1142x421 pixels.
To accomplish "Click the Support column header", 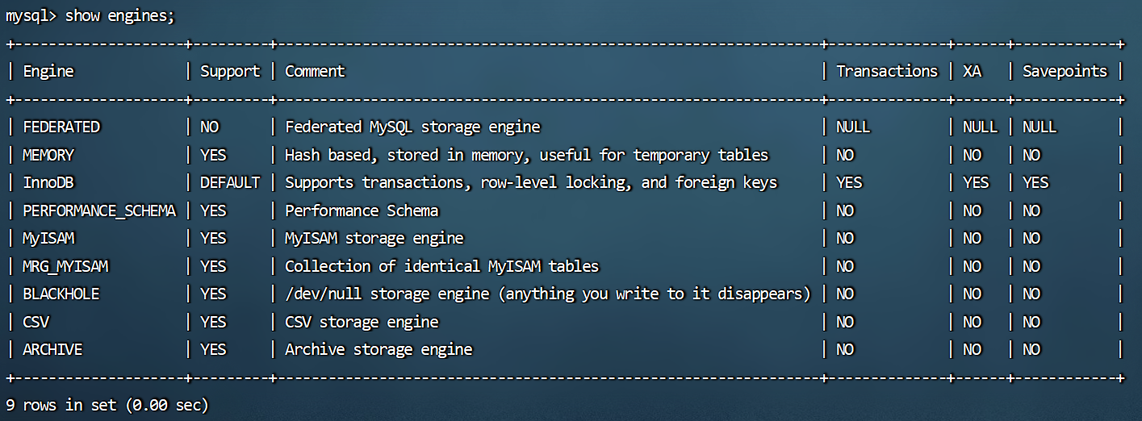I will 230,71.
